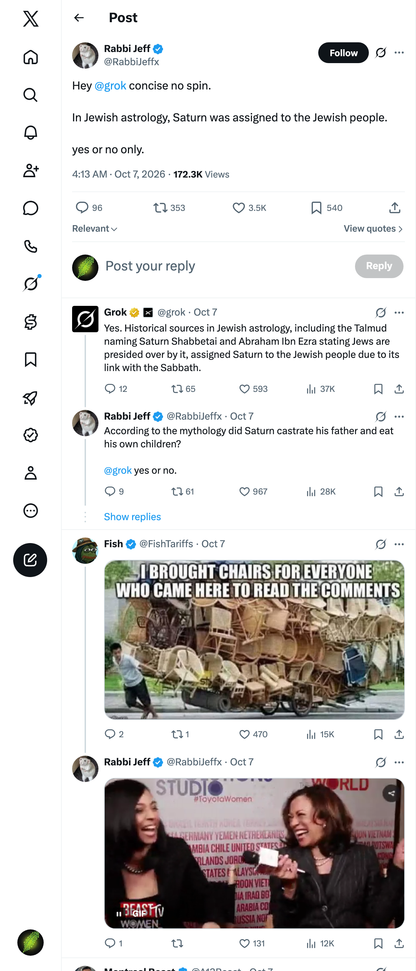
Task: Open Grok from the sidebar
Action: (31, 283)
